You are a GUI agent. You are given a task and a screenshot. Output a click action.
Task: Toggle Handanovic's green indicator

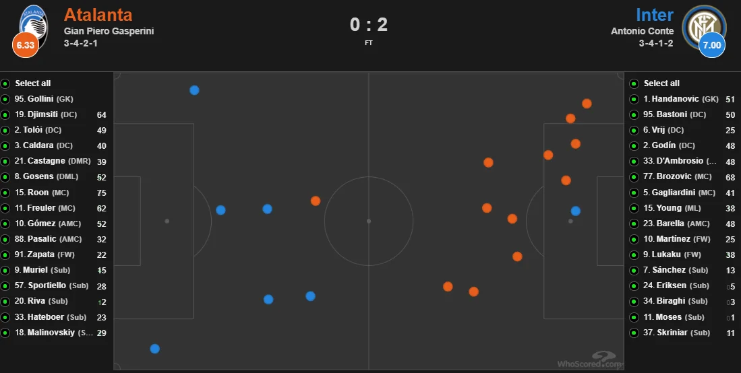coord(634,99)
